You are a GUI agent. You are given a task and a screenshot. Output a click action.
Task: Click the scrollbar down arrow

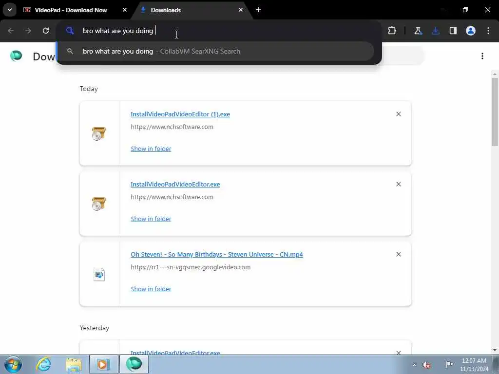(x=495, y=350)
